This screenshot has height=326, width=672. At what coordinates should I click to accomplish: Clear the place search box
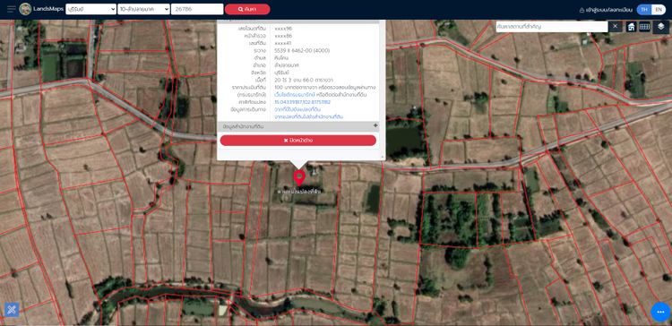[615, 27]
